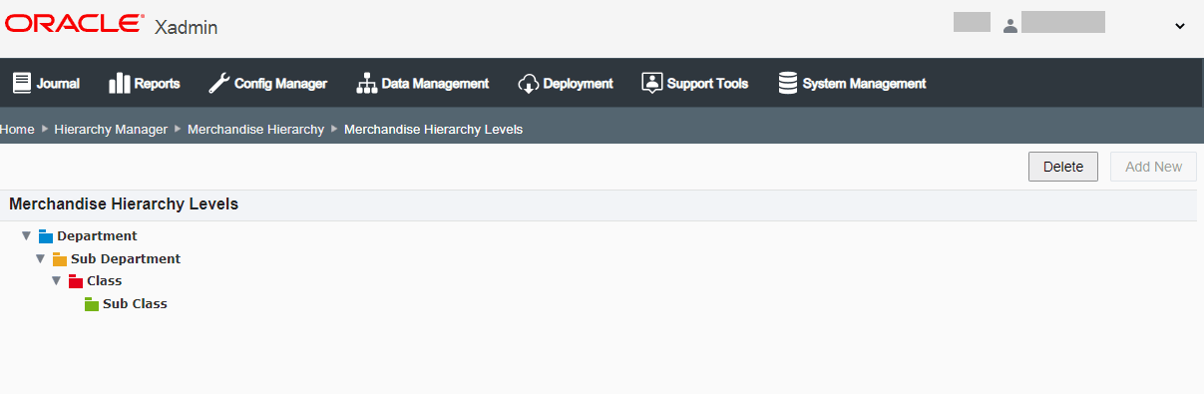
Task: Click the Delete button
Action: (x=1063, y=167)
